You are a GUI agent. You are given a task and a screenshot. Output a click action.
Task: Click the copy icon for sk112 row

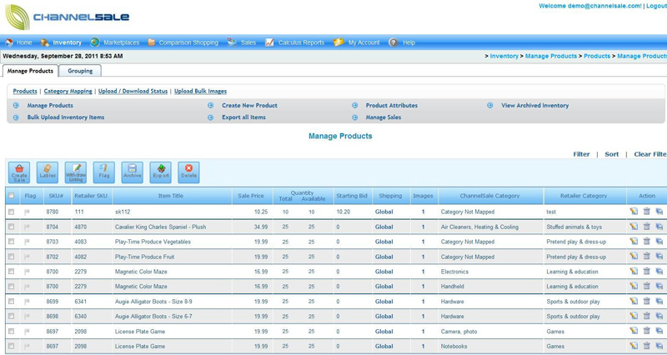point(659,212)
